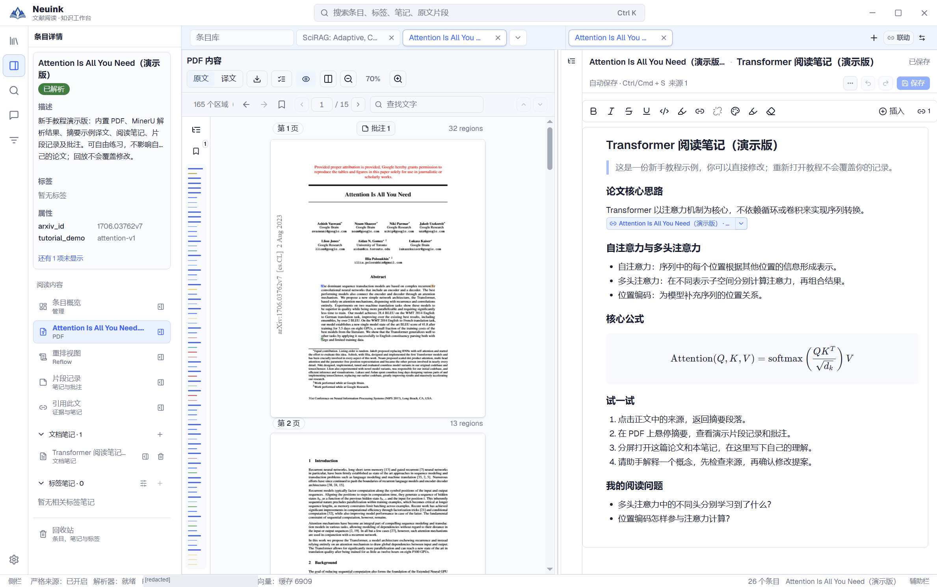937x587 pixels.
Task: Open the chat bubble sidebar icon
Action: click(14, 115)
